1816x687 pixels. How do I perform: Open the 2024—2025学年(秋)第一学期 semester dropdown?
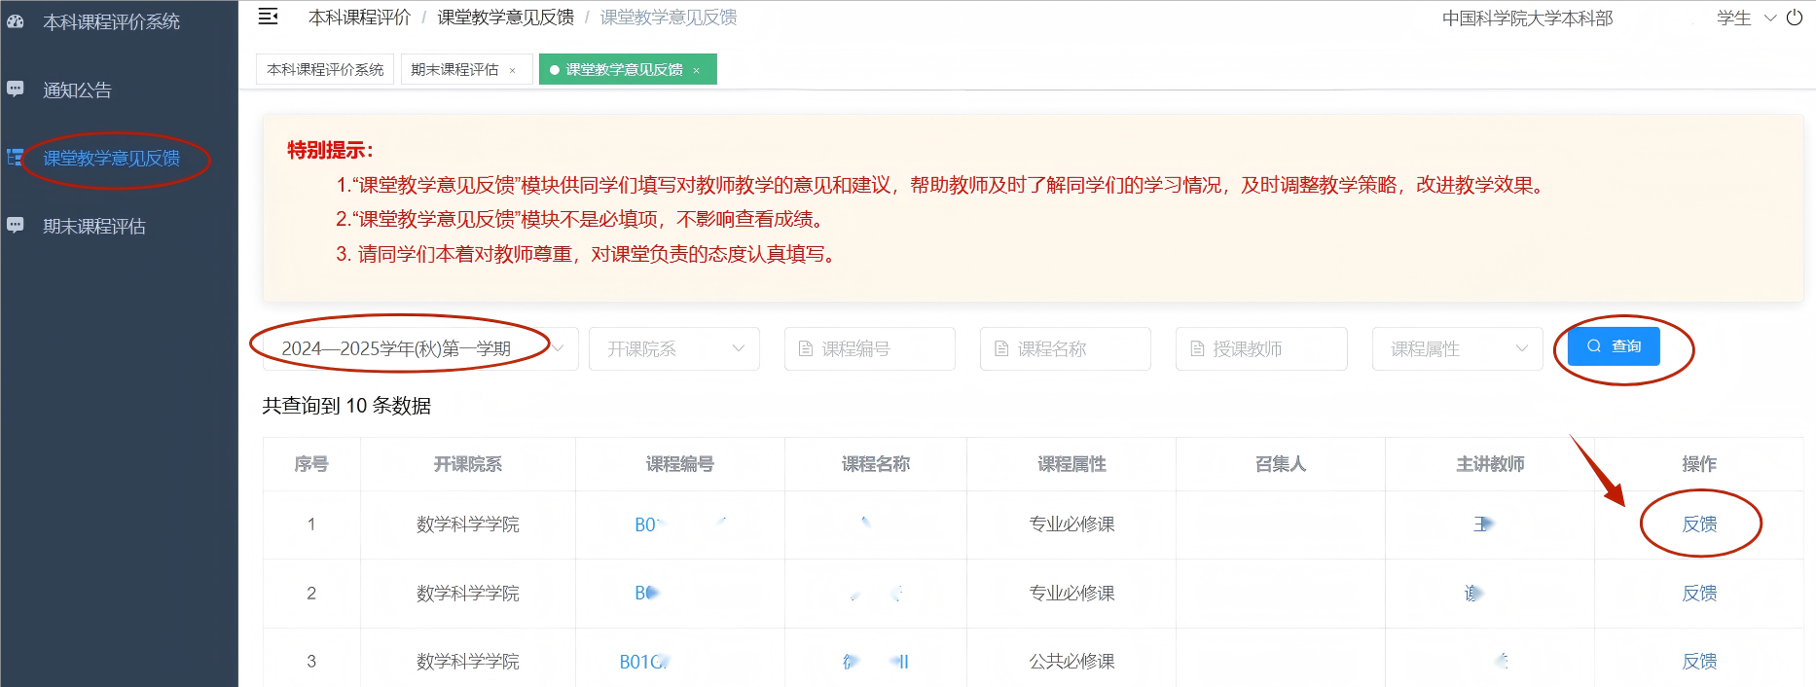[x=419, y=348]
